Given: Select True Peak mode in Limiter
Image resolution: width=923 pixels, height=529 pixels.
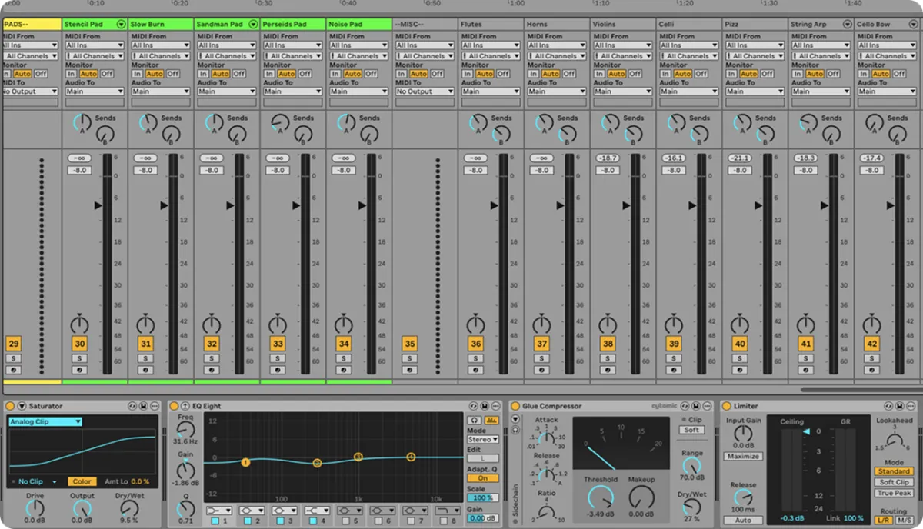Looking at the screenshot, I should click(894, 493).
